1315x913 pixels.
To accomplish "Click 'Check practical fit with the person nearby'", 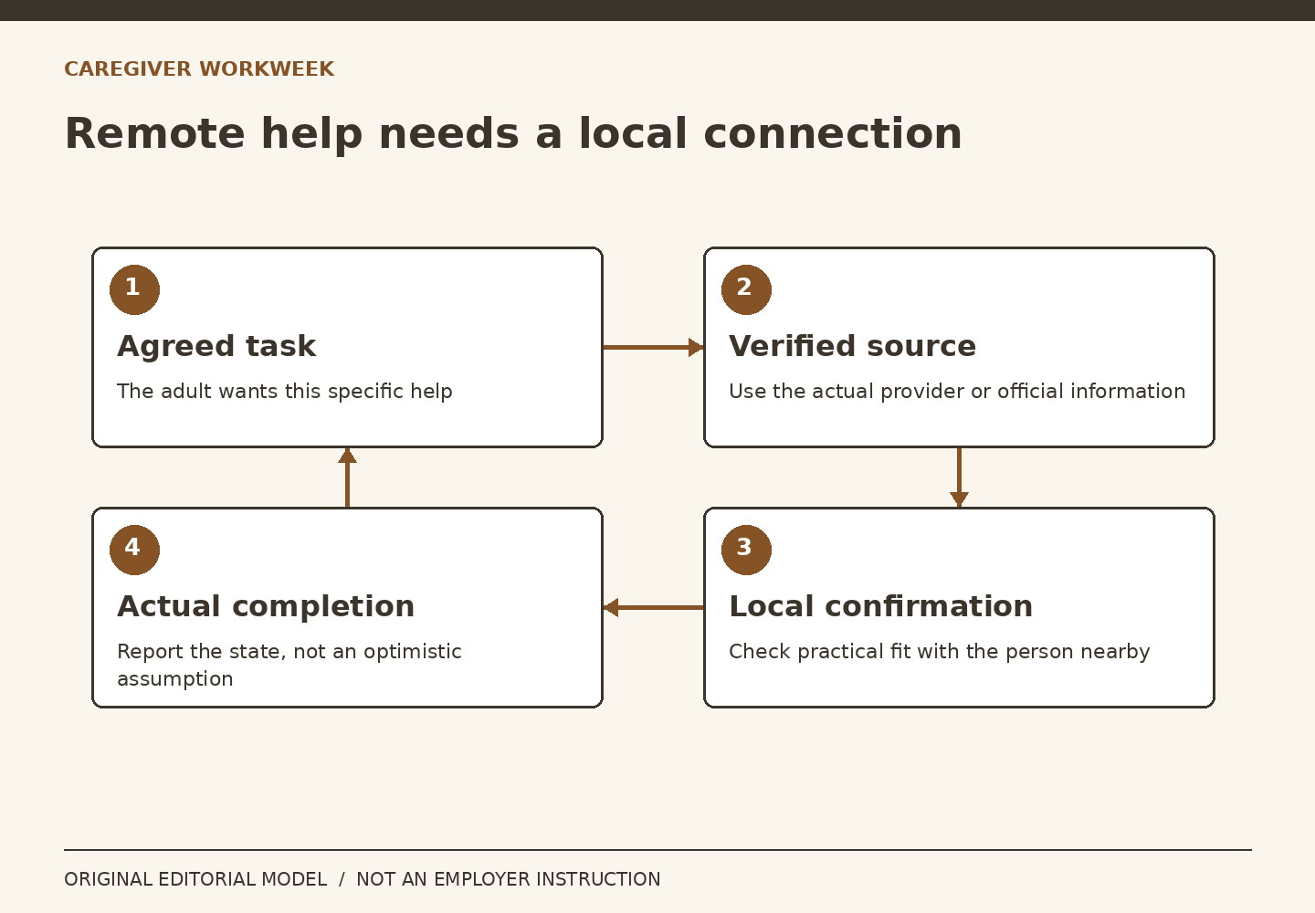I will [940, 651].
